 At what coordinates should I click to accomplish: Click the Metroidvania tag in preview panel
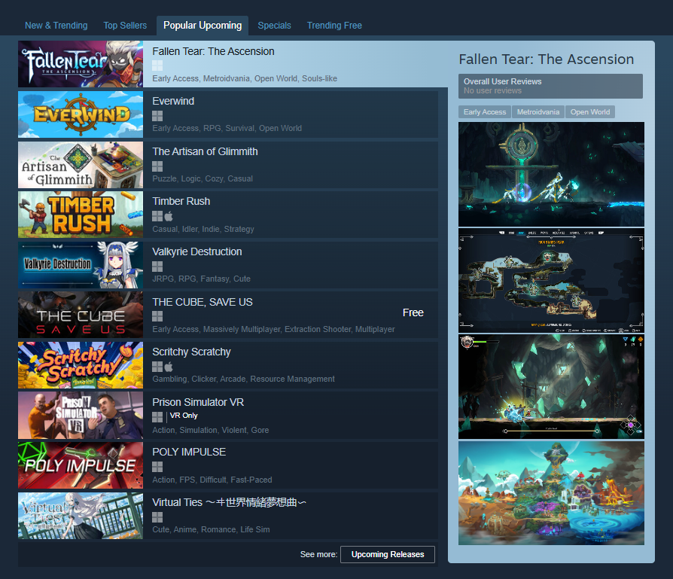(x=537, y=111)
